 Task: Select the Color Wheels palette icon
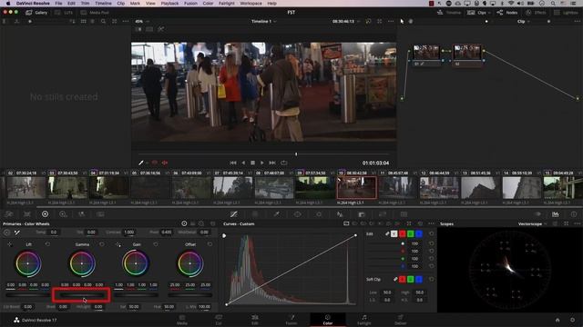(45, 214)
